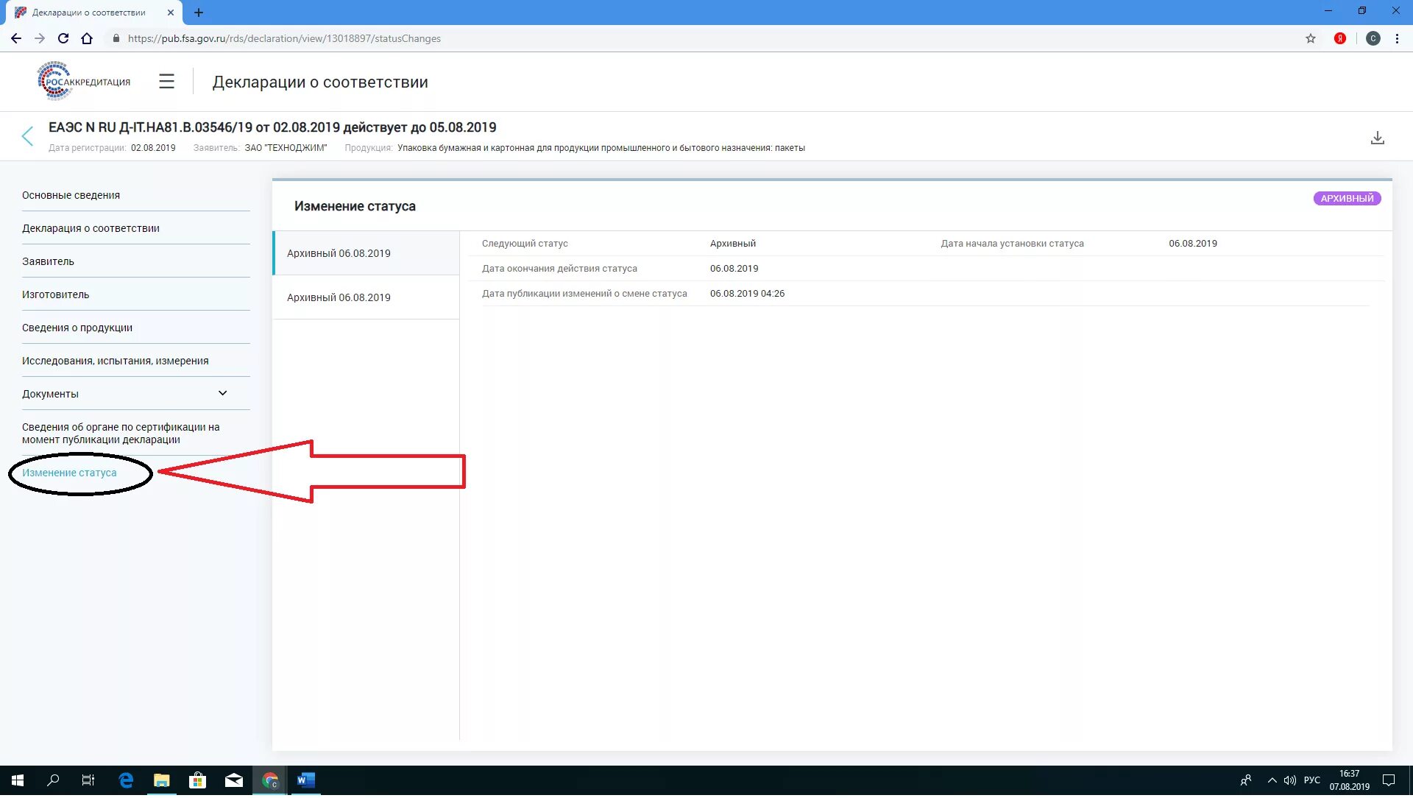View the site padlock security info
1413x798 pixels.
pyautogui.click(x=116, y=38)
